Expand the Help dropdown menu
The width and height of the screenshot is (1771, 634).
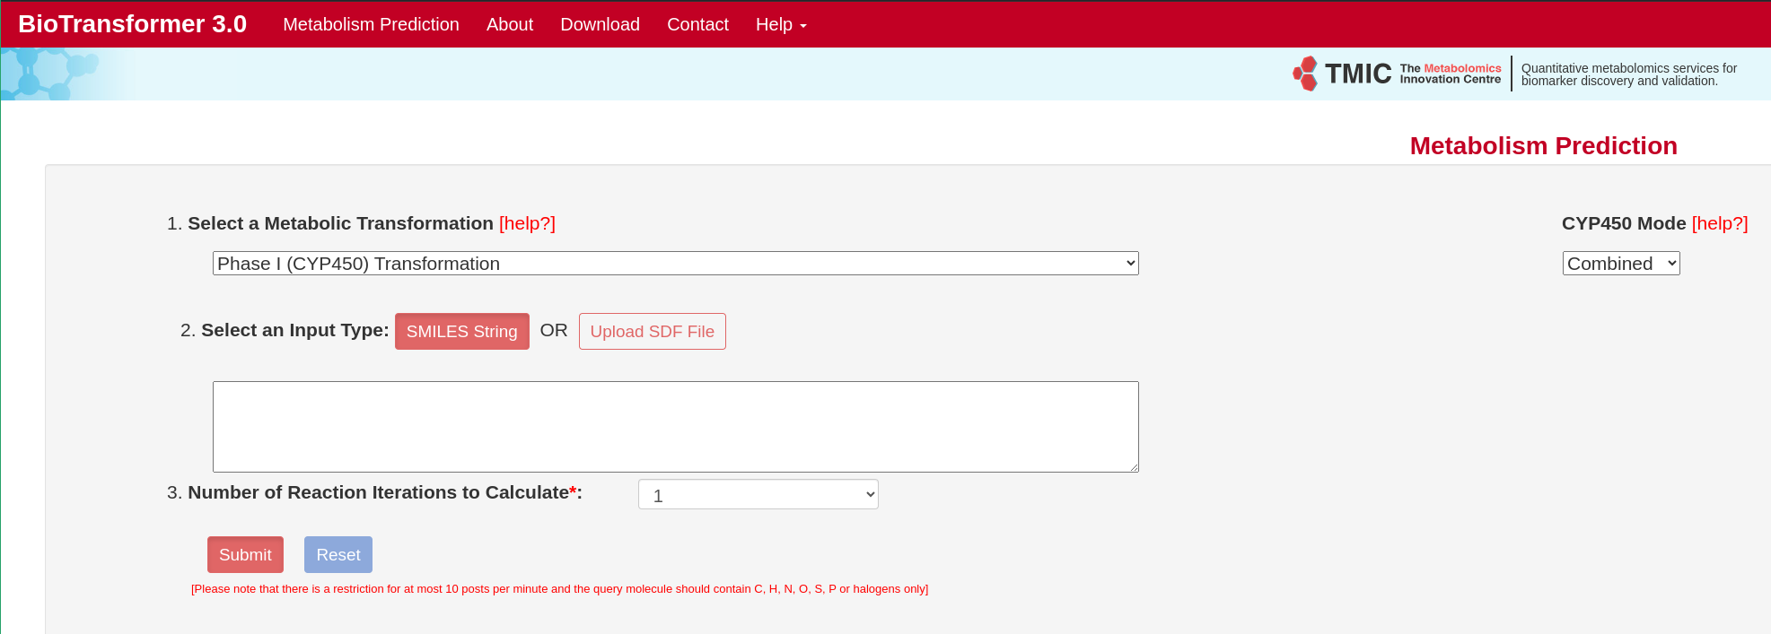[x=780, y=24]
